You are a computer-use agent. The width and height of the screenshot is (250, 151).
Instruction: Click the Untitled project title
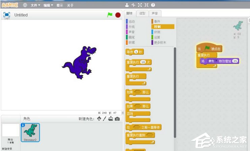(21, 15)
